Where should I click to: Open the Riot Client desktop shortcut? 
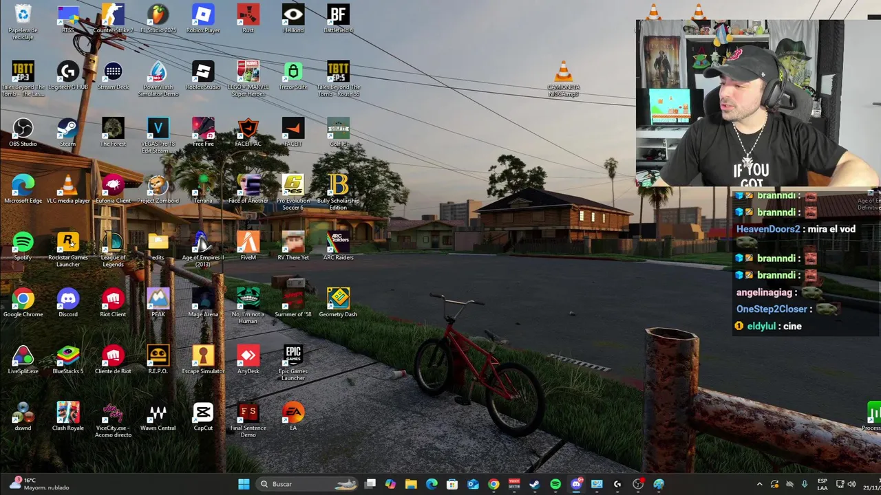[x=113, y=303]
